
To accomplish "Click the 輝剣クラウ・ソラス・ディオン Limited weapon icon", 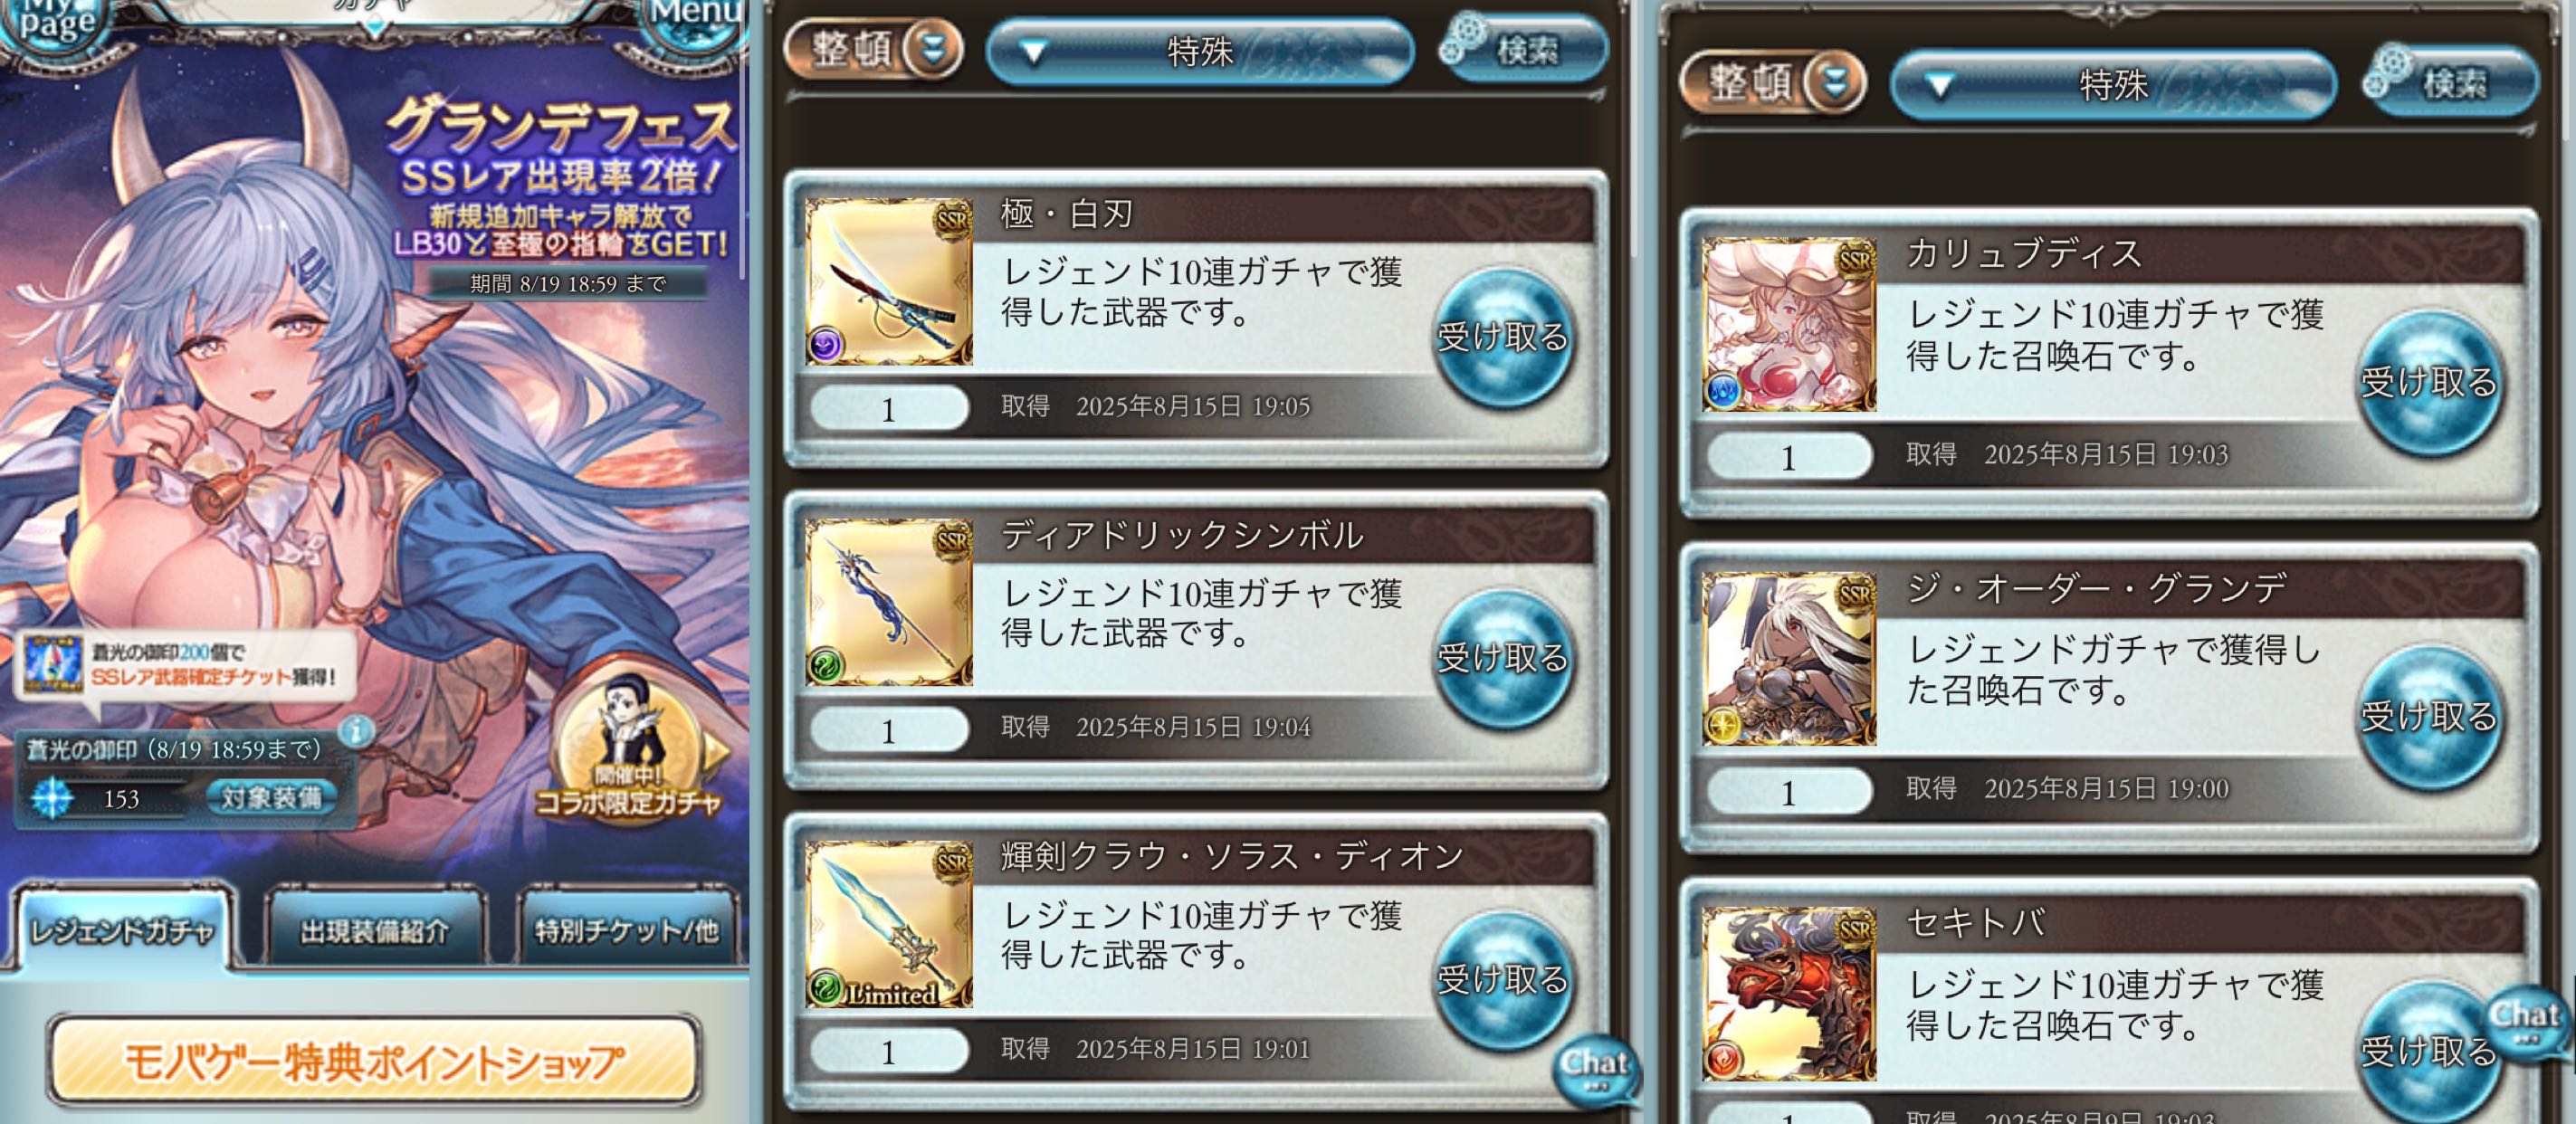I will (x=889, y=924).
